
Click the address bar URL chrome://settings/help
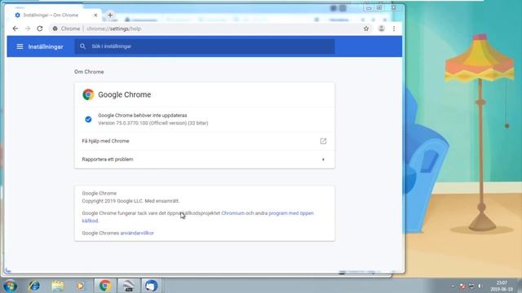point(113,28)
